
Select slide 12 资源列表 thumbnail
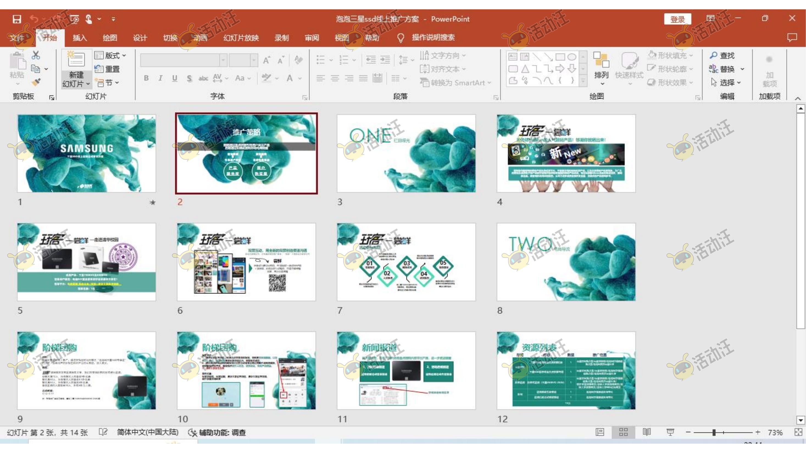(x=566, y=370)
